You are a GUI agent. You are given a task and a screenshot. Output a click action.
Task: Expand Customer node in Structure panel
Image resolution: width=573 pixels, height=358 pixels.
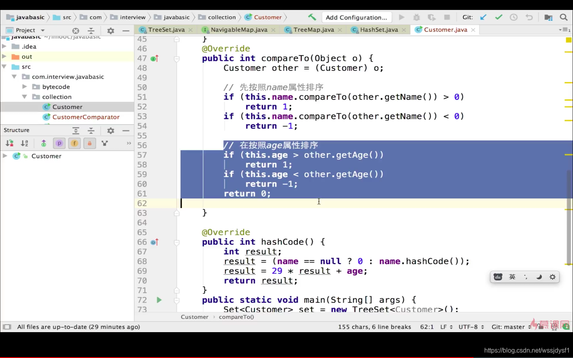pos(5,156)
